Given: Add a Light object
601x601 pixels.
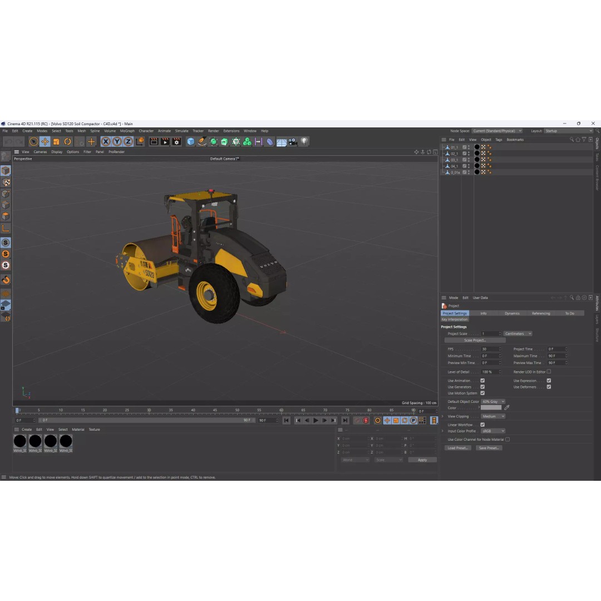Looking at the screenshot, I should 304,142.
